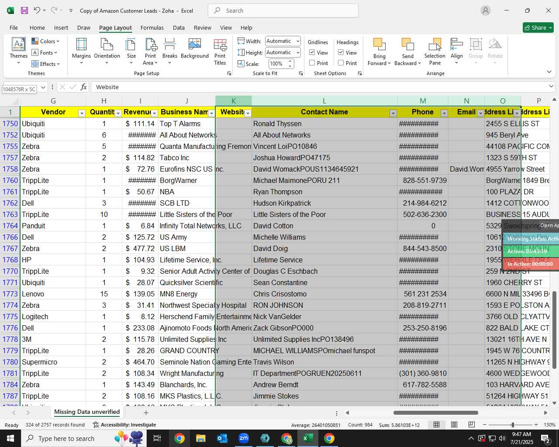Open the Effects theme dropdown
Image resolution: width=559 pixels, height=447 pixels.
[x=45, y=64]
